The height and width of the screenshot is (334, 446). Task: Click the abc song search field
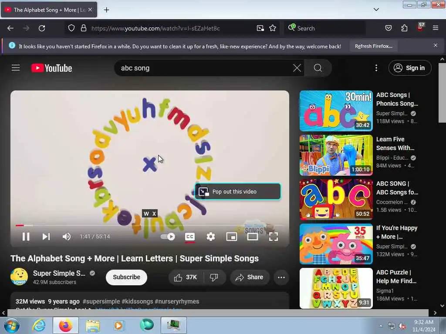coord(205,68)
